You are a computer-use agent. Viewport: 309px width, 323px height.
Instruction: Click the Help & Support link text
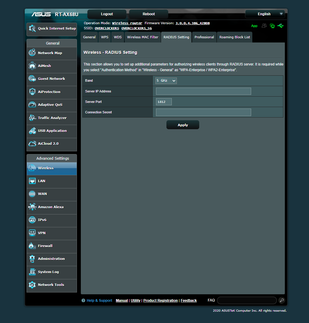coord(99,301)
